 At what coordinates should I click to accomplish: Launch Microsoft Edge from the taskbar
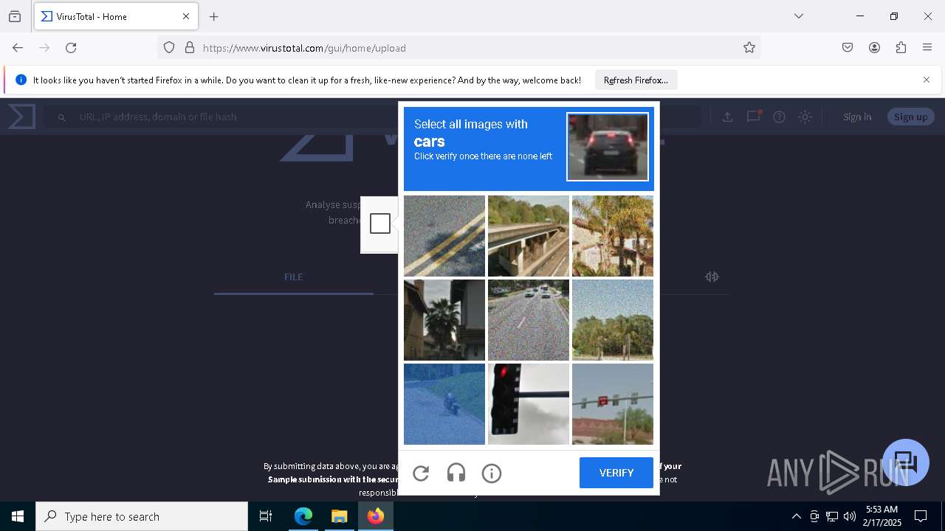click(x=303, y=516)
